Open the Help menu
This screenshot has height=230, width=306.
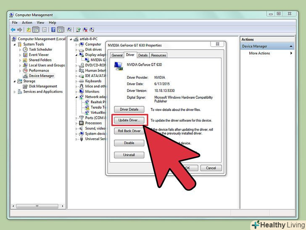tap(52, 23)
